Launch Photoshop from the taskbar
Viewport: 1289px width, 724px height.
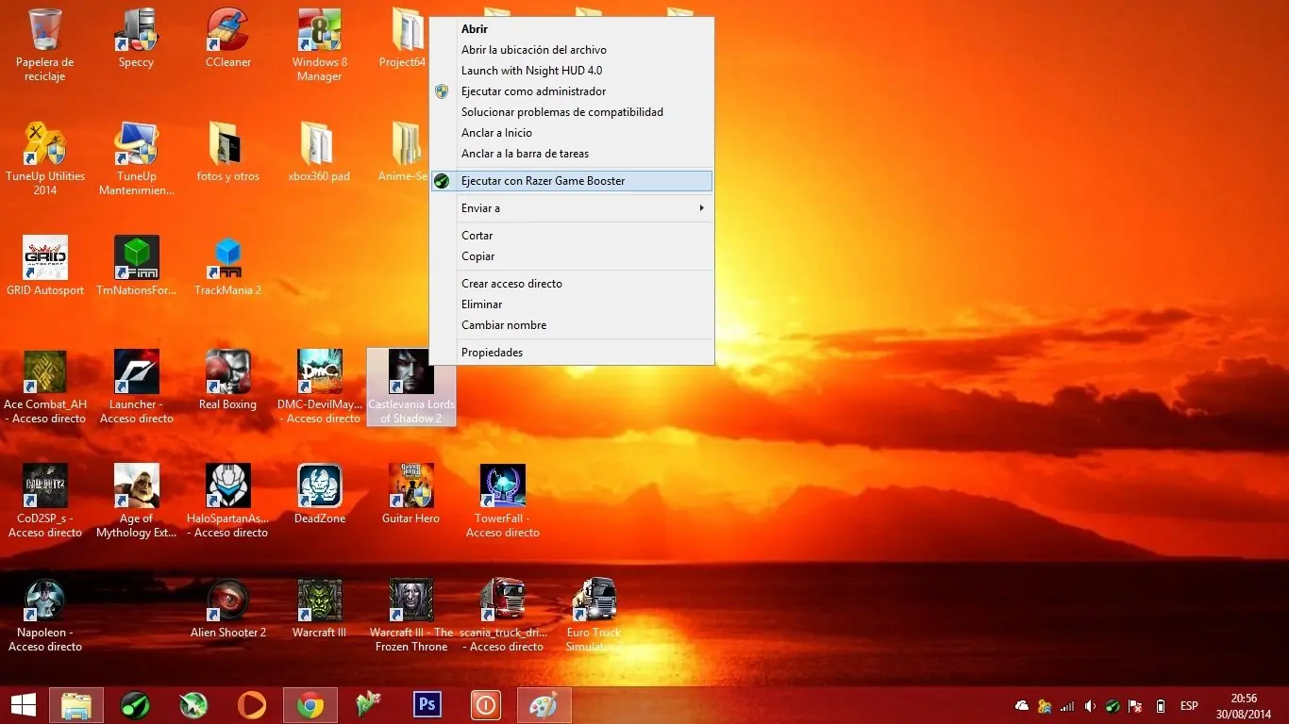pyautogui.click(x=427, y=705)
